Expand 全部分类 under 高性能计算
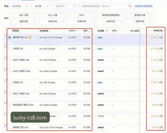Viewport: 167px width, 133px height. click(140, 21)
